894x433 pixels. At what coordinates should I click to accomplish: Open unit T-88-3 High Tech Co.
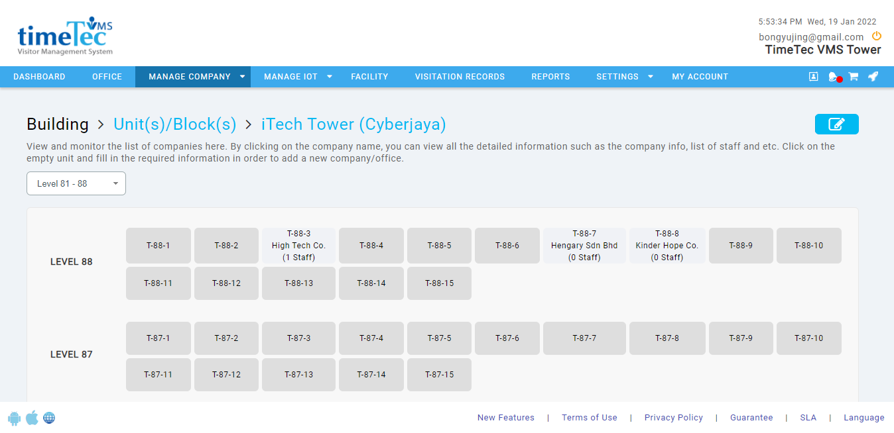298,246
